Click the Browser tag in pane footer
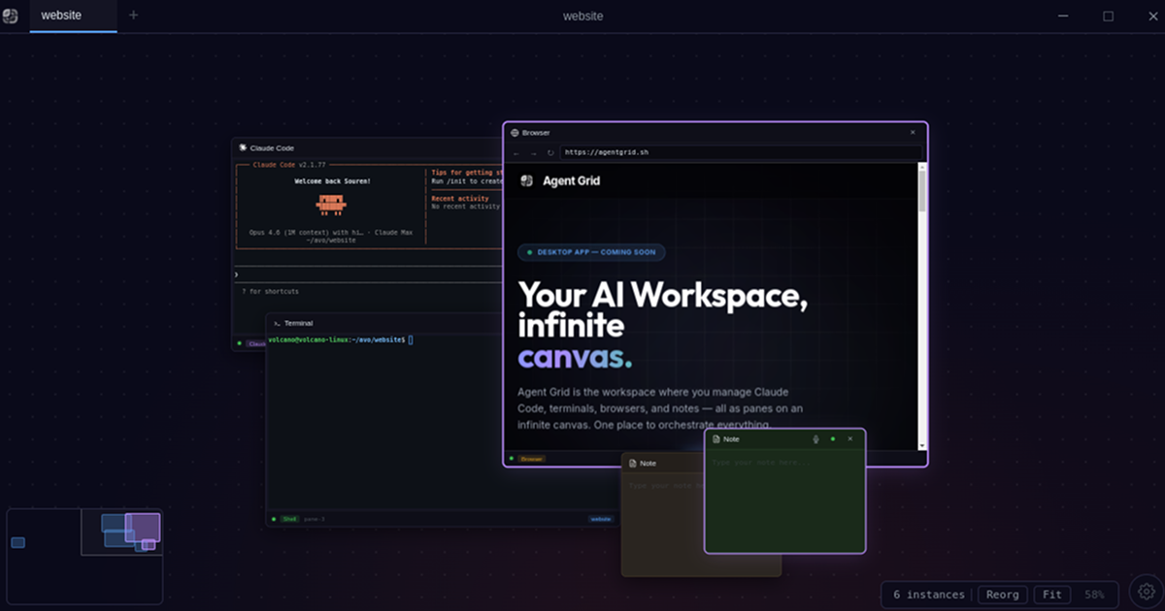This screenshot has height=611, width=1165. click(531, 459)
